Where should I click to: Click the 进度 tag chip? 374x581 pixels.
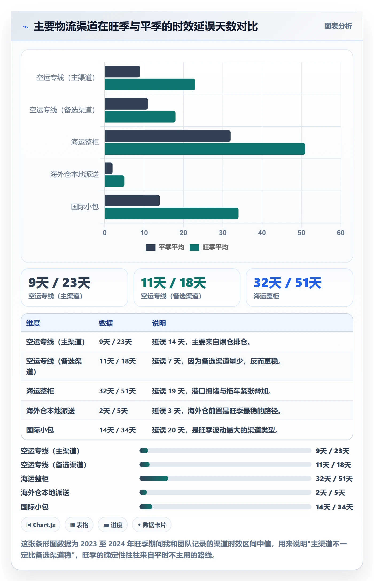113,525
